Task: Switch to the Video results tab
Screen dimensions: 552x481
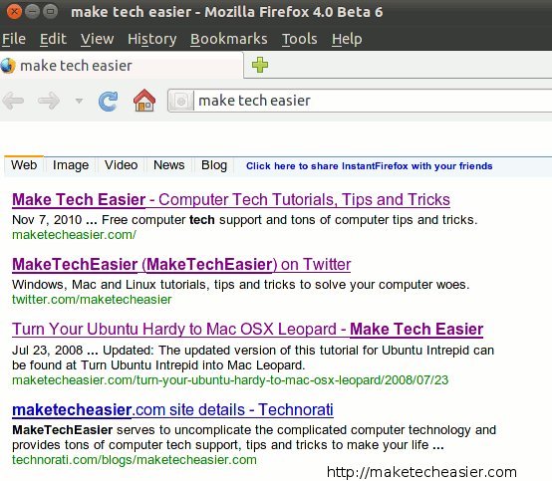Action: (121, 164)
